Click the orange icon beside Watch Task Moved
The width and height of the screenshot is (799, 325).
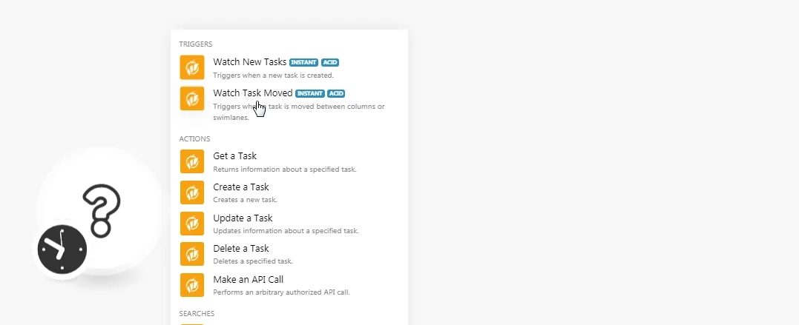[x=192, y=98]
